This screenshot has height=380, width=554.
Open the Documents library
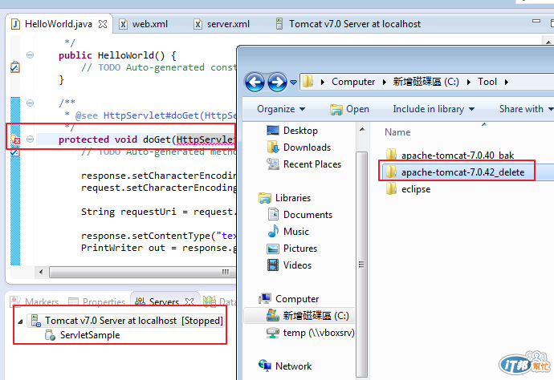[x=300, y=215]
